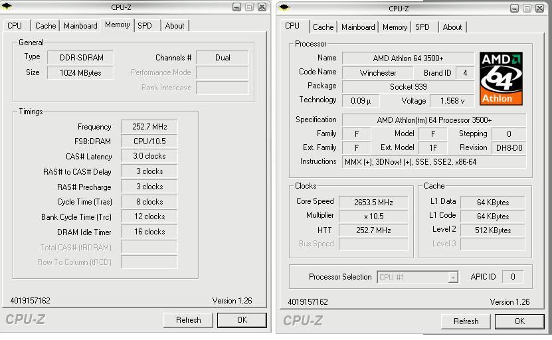Click the Multiplier x 10.5 field
The width and height of the screenshot is (552, 340).
(373, 216)
